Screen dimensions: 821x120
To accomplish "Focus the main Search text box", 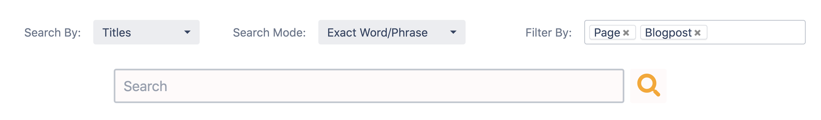I will click(368, 86).
